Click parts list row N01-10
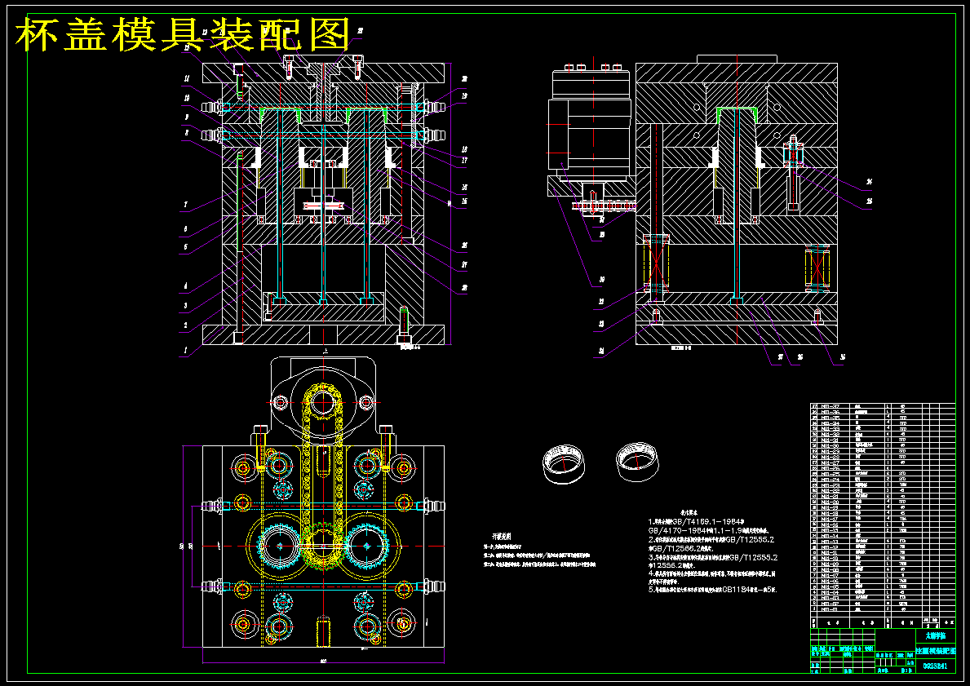970x686 pixels. [x=883, y=558]
